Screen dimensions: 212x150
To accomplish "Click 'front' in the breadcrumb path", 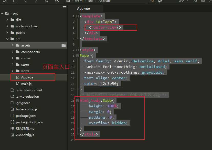I will [x=79, y=1].
